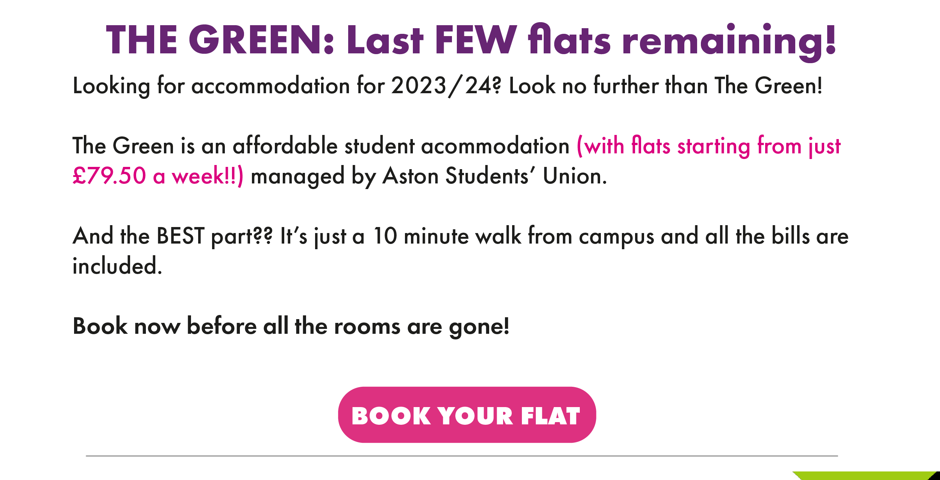940x480 pixels.
Task: Click the word remaining! in the heading
Action: (x=729, y=42)
